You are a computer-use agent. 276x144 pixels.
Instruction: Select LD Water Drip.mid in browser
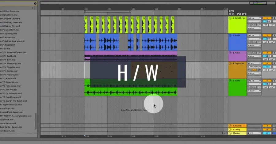point(10,19)
